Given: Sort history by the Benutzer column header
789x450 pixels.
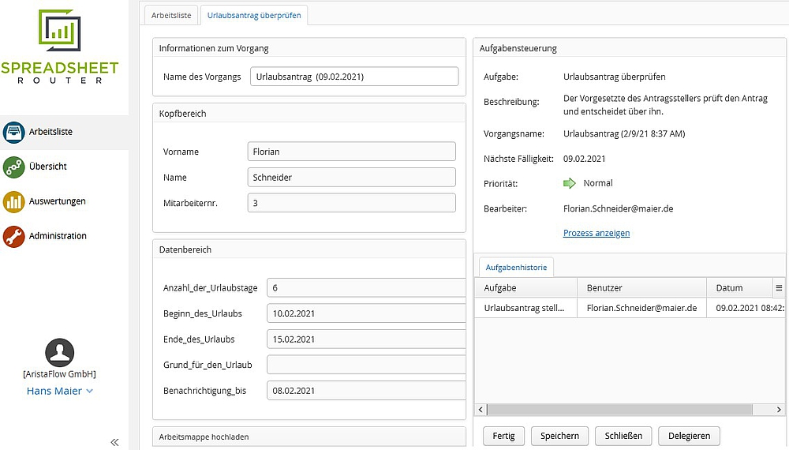Looking at the screenshot, I should [641, 288].
